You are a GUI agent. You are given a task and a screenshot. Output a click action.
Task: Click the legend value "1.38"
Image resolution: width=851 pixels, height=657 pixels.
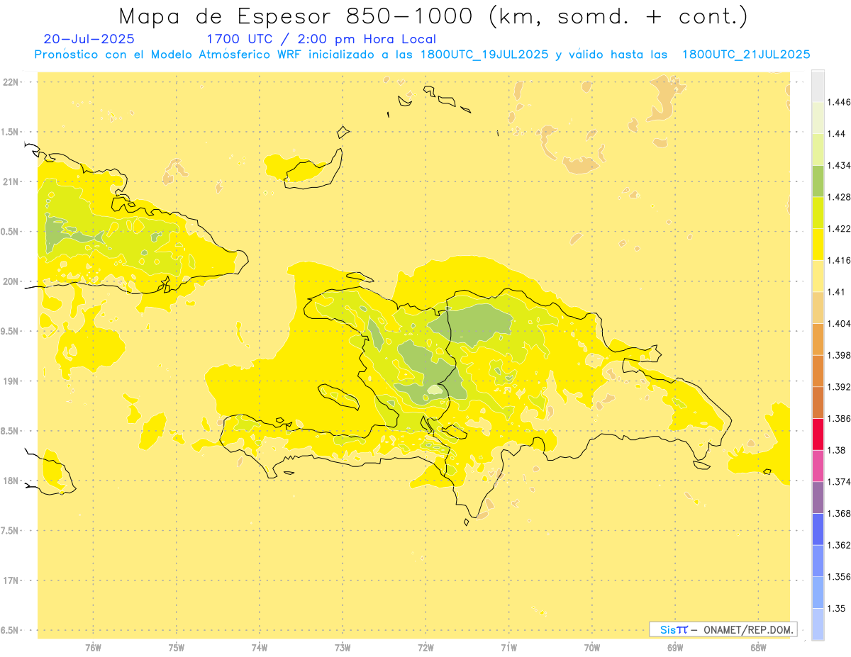pos(838,450)
